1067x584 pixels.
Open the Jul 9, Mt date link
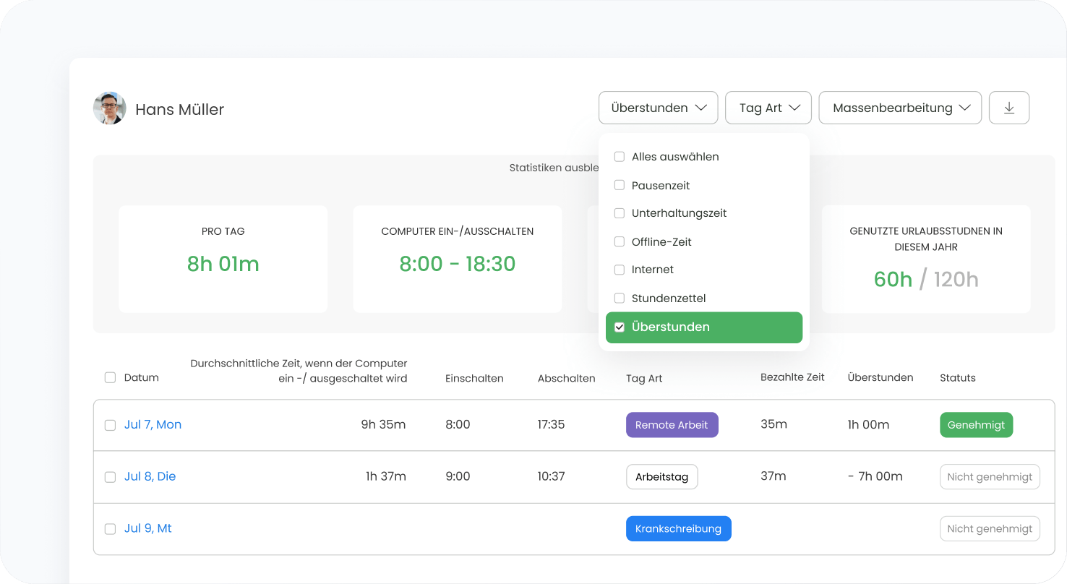(x=147, y=528)
